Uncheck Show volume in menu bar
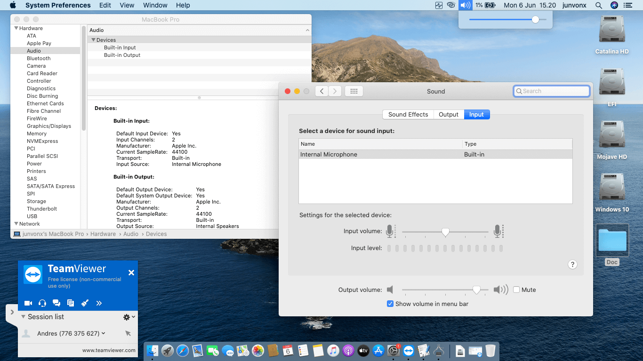 coord(390,304)
